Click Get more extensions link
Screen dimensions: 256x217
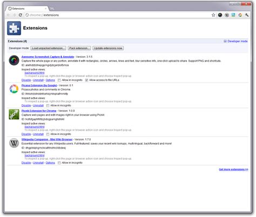pyautogui.click(x=233, y=169)
